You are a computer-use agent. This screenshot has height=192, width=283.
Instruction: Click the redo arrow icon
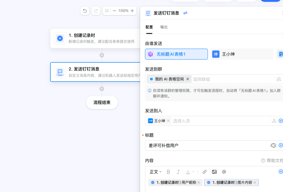point(96,11)
